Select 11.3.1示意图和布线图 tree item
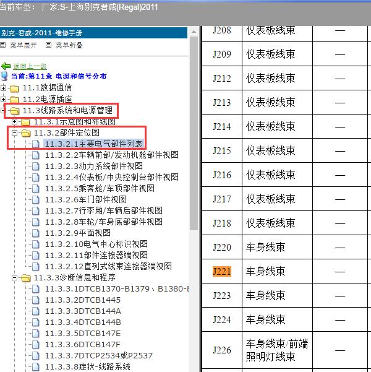 [74, 121]
